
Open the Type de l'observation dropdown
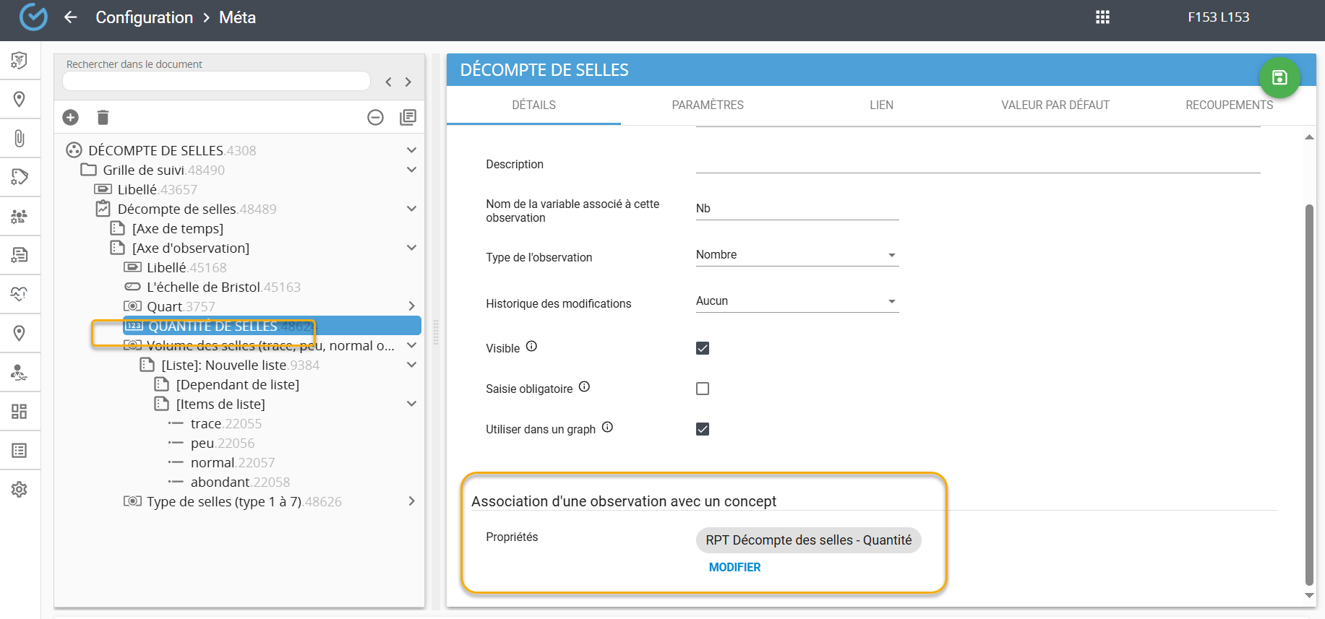pos(797,255)
